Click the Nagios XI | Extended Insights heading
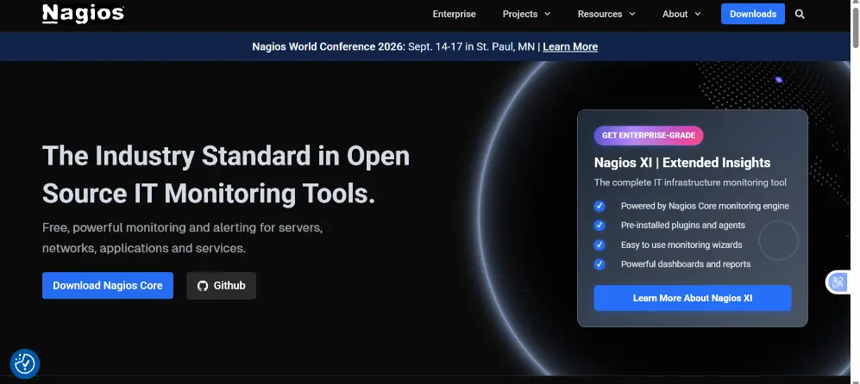Image resolution: width=860 pixels, height=384 pixels. click(x=681, y=163)
